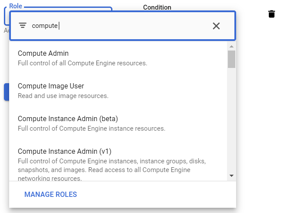The image size is (281, 213).
Task: Delete the role binding with trash icon
Action: click(x=271, y=14)
